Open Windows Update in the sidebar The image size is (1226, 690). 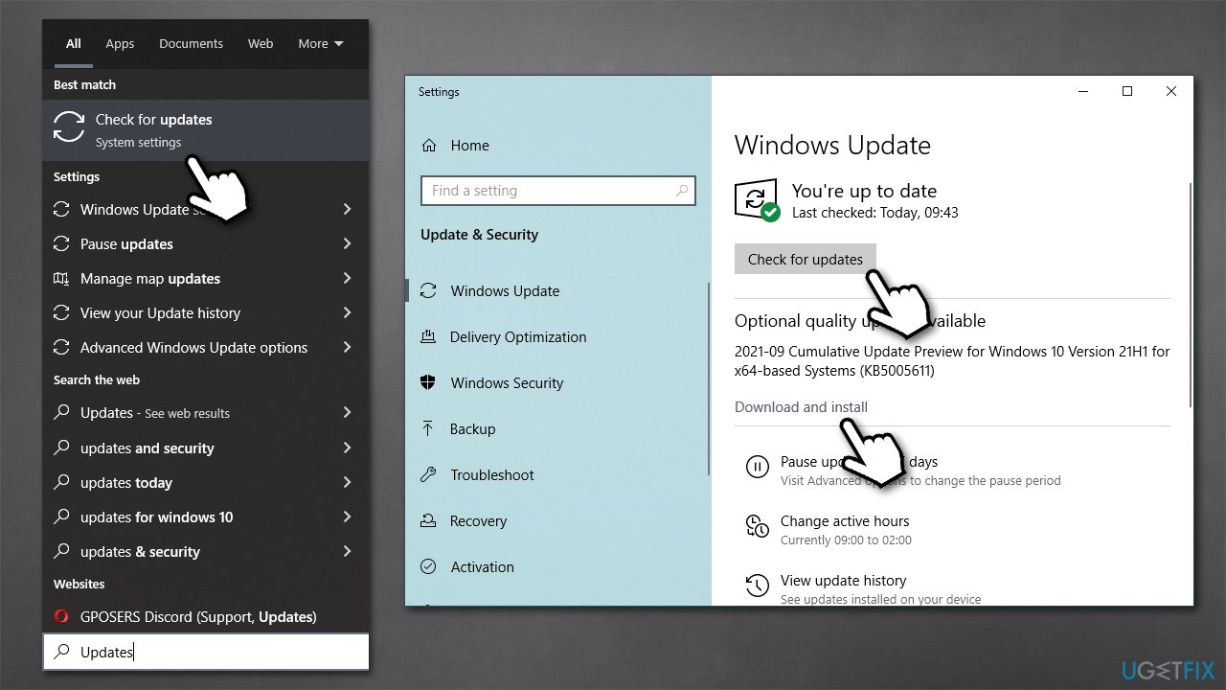[x=505, y=290]
